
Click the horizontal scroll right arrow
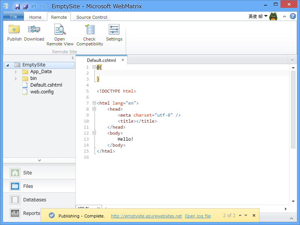pyautogui.click(x=286, y=209)
